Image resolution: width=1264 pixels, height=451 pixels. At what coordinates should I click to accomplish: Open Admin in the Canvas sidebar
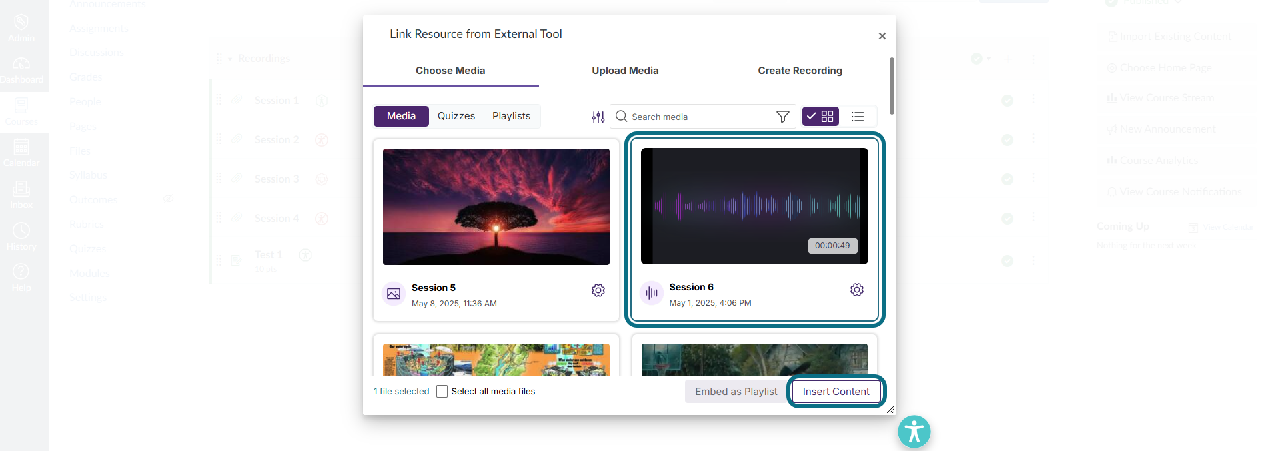21,28
